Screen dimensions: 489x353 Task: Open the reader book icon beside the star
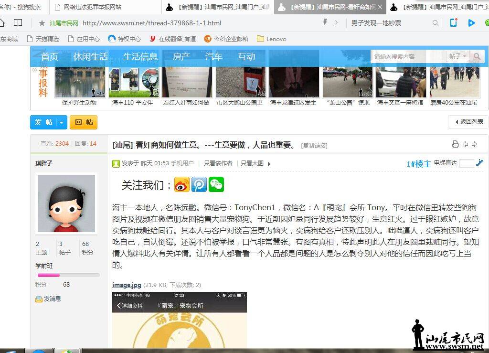pos(18,23)
